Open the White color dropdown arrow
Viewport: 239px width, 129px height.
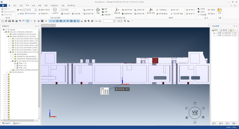coord(36,10)
